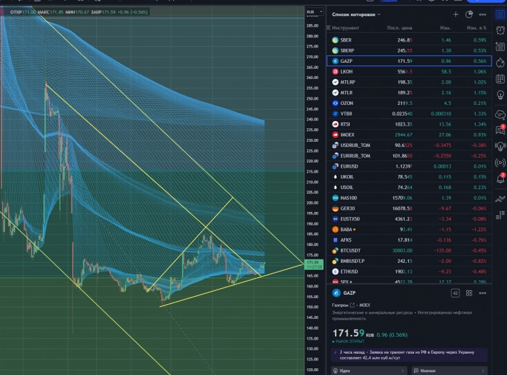Open the gas transit news headline
The height and width of the screenshot is (375, 507).
pyautogui.click(x=410, y=355)
